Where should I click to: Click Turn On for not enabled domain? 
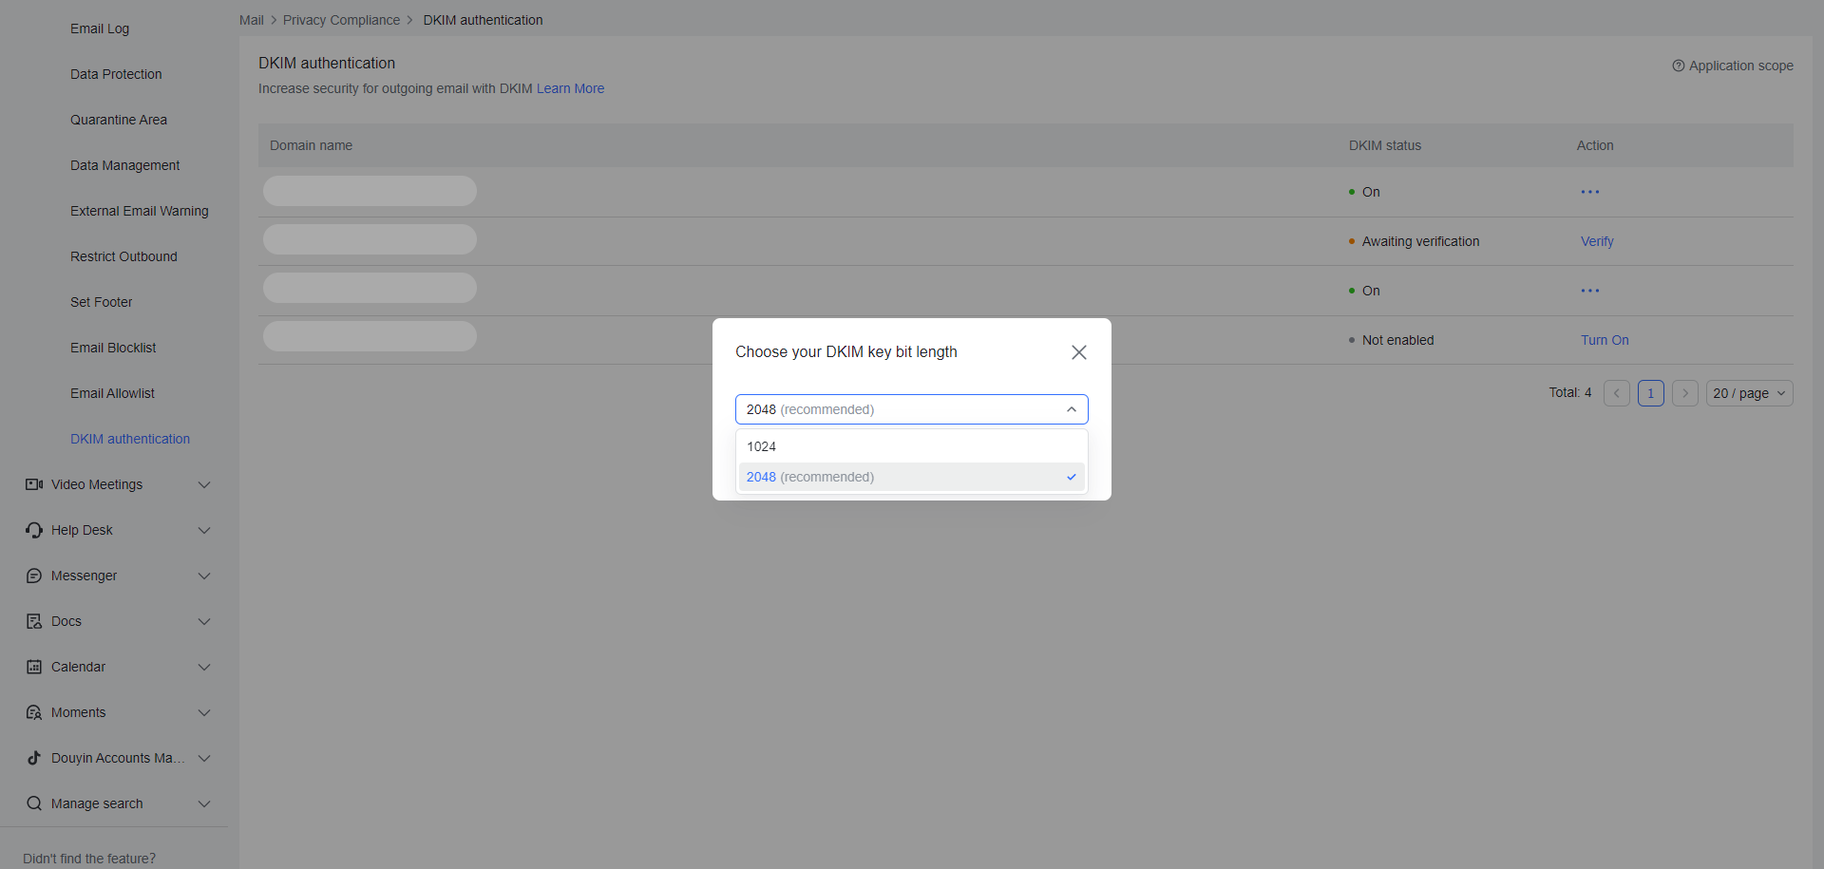click(x=1604, y=340)
